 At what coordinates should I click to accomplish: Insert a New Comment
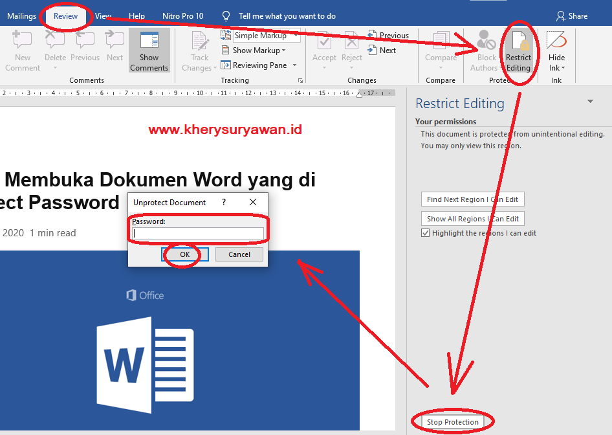coord(23,49)
